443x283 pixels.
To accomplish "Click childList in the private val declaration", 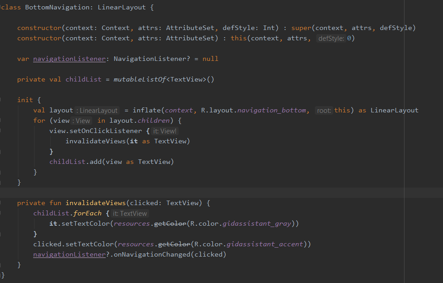I will pos(83,79).
